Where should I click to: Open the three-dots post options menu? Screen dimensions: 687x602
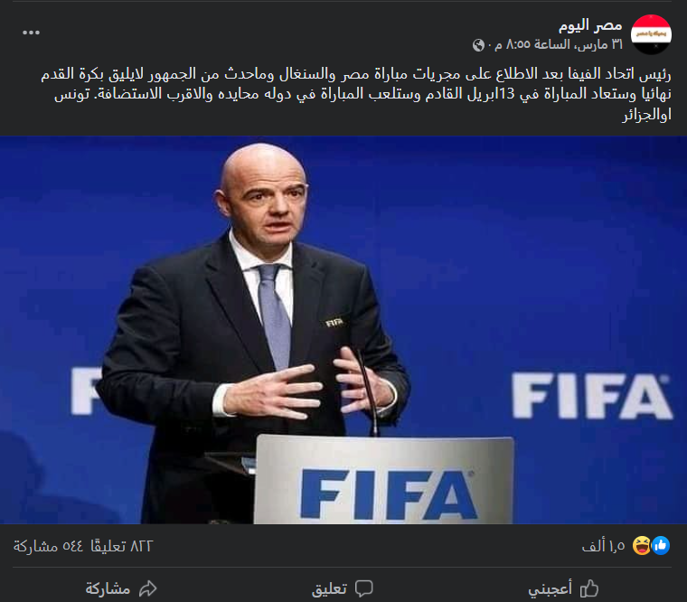31,33
